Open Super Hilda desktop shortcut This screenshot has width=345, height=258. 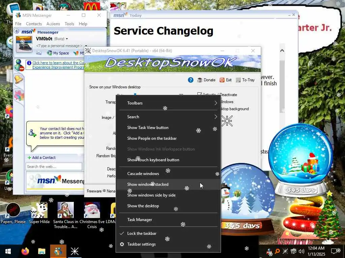39,213
